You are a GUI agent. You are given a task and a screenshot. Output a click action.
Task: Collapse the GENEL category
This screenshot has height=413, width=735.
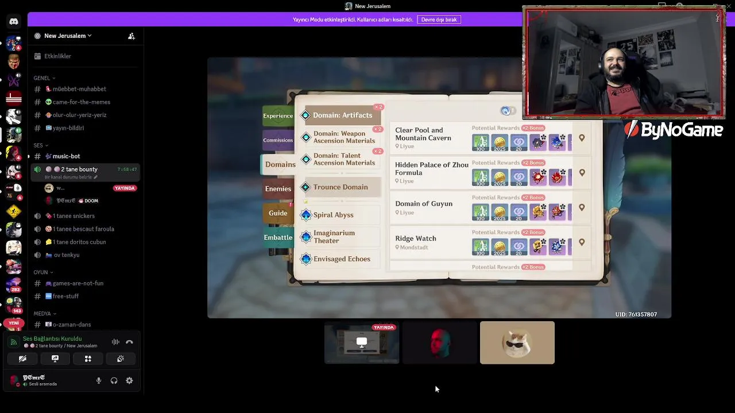[x=44, y=78]
